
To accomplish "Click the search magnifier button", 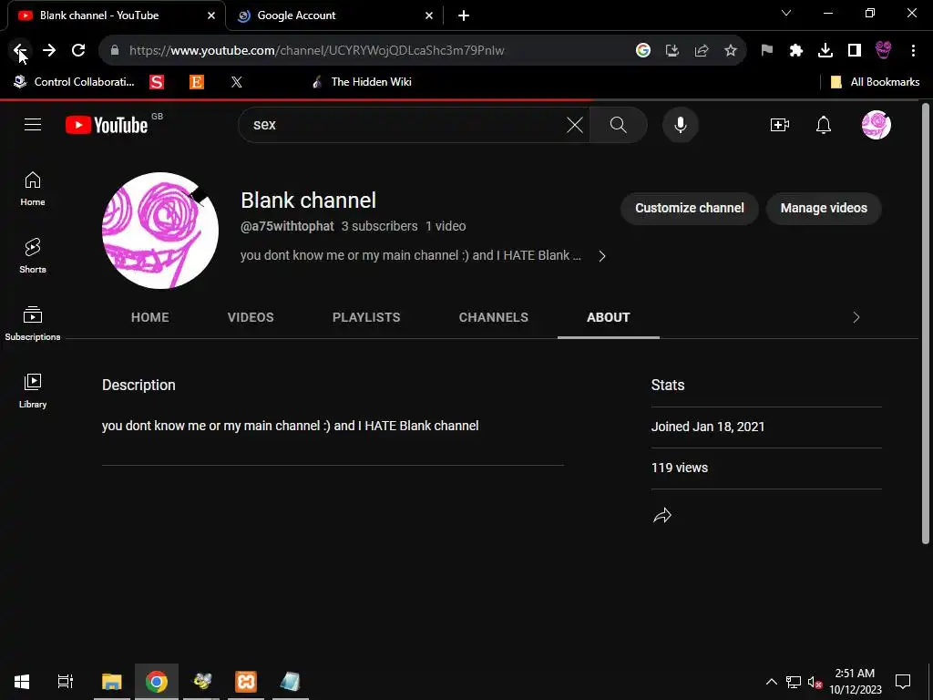I will coord(619,125).
